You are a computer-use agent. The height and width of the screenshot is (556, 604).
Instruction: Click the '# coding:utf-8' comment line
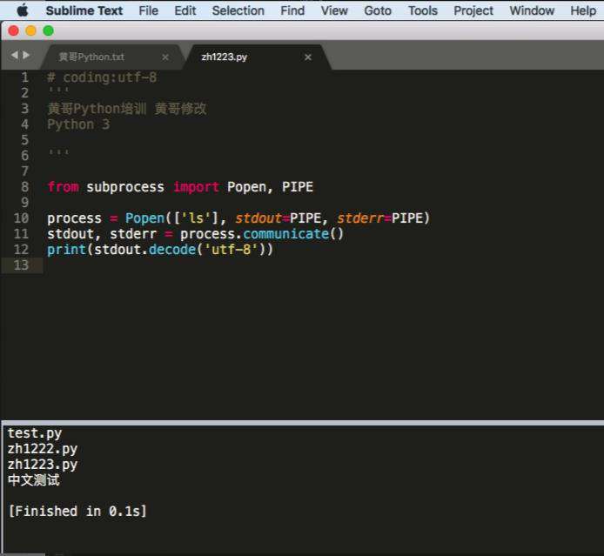tap(102, 77)
